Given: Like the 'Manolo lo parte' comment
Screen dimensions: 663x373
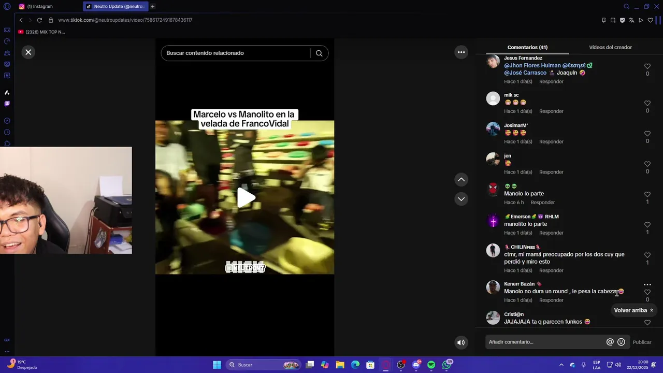Looking at the screenshot, I should (647, 194).
